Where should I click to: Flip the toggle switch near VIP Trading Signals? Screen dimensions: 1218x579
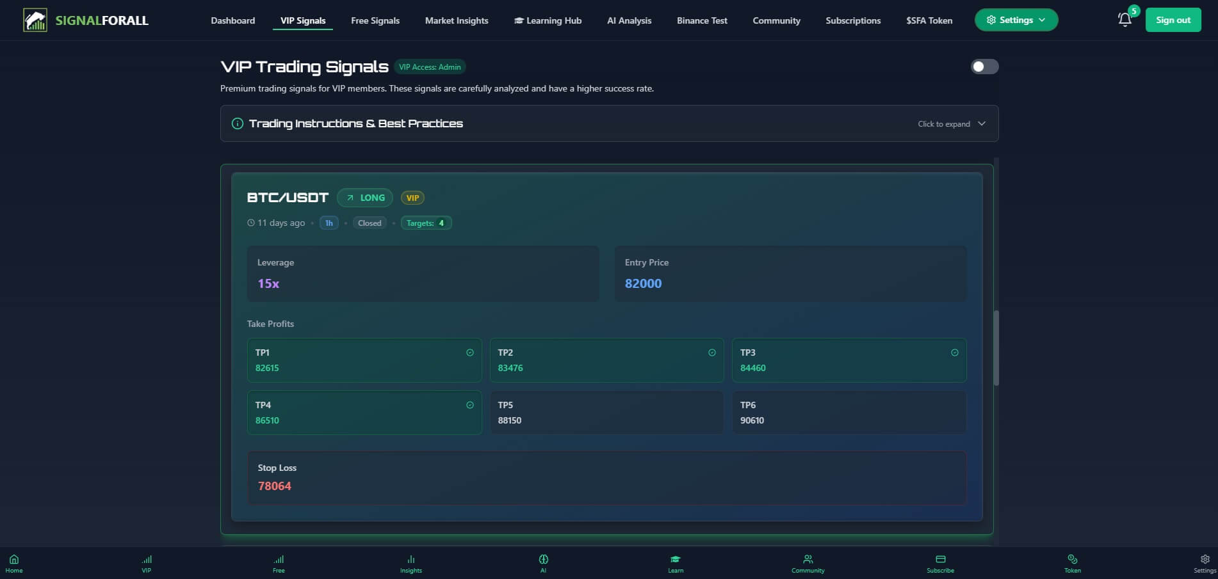click(984, 67)
